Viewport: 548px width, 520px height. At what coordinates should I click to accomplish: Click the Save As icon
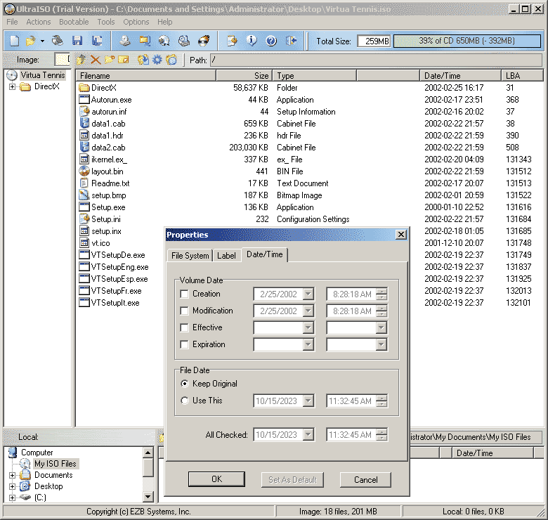(x=97, y=41)
